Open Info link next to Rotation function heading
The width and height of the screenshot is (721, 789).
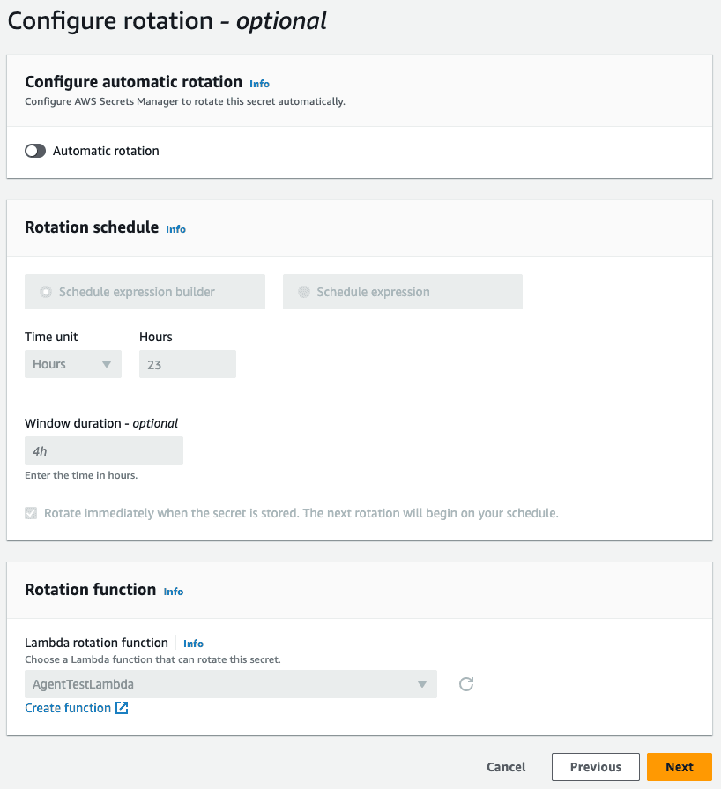coord(174,592)
